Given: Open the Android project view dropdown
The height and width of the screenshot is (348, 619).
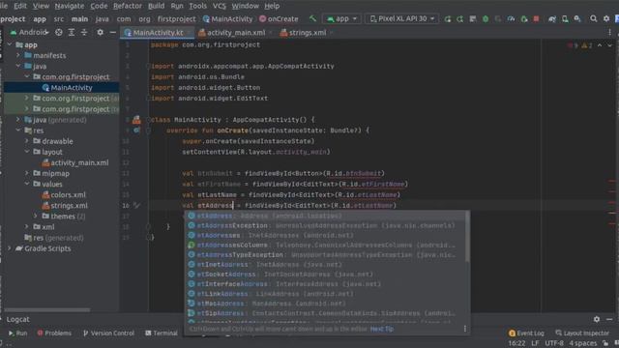Looking at the screenshot, I should click(x=30, y=32).
